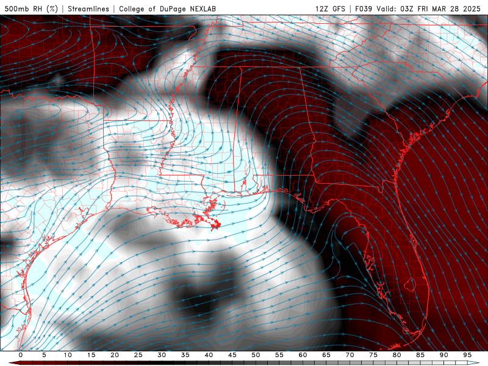Image resolution: width=488 pixels, height=366 pixels.
Task: Click the 95 value on color scale
Action: point(467,355)
